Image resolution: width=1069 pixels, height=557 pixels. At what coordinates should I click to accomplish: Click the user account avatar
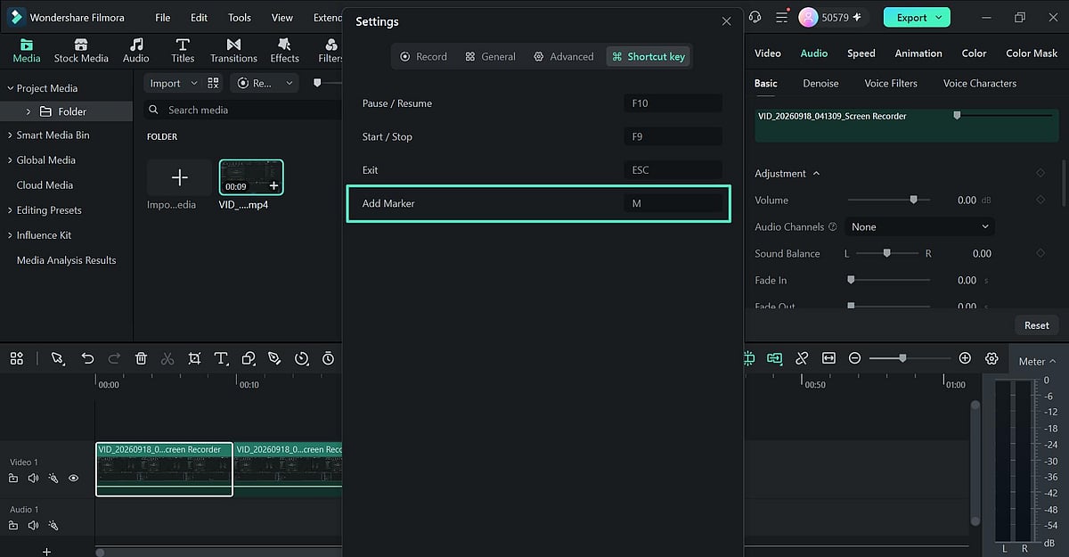pyautogui.click(x=809, y=17)
